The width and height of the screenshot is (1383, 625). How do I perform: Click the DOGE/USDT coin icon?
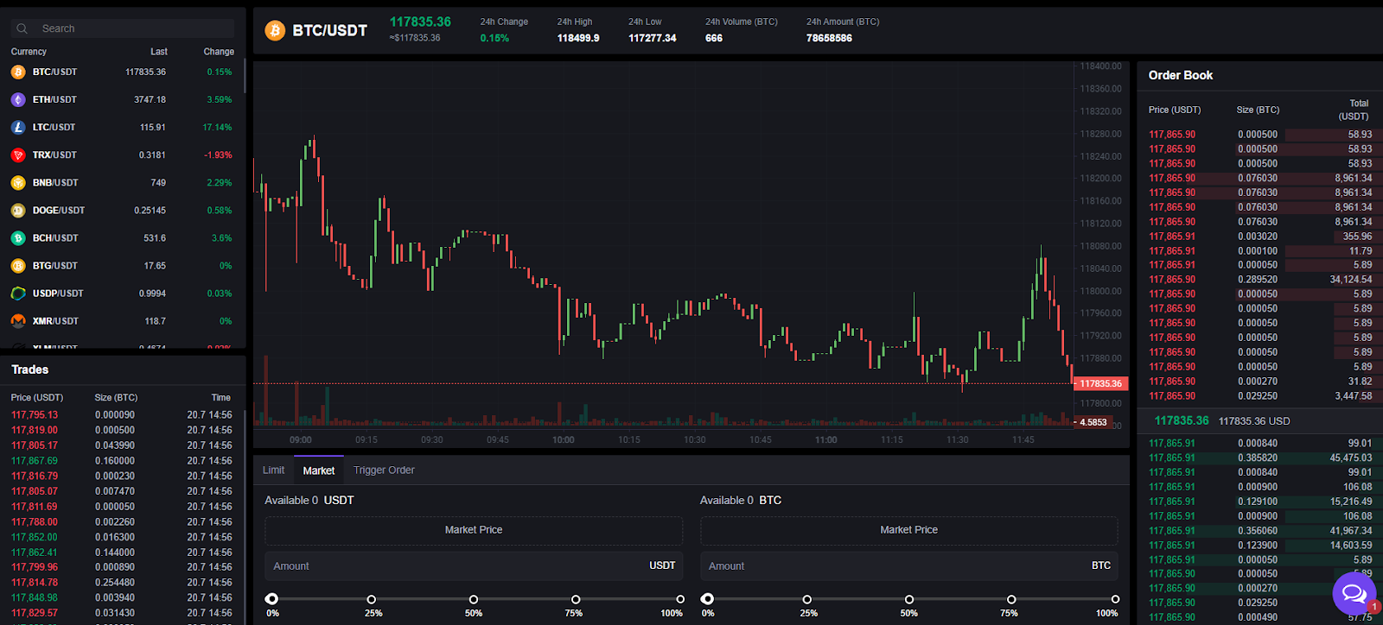[18, 211]
